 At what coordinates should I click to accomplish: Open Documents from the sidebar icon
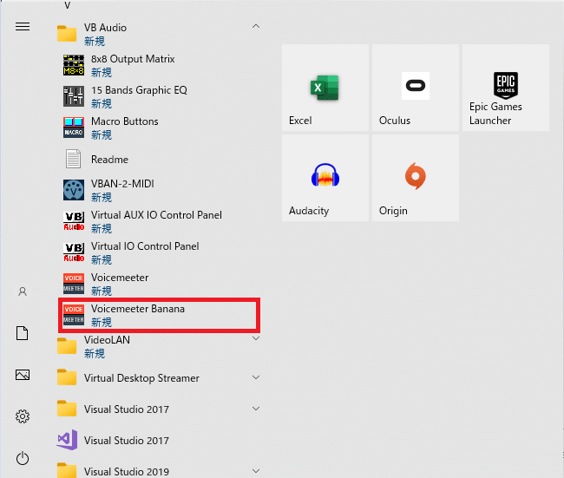[23, 333]
